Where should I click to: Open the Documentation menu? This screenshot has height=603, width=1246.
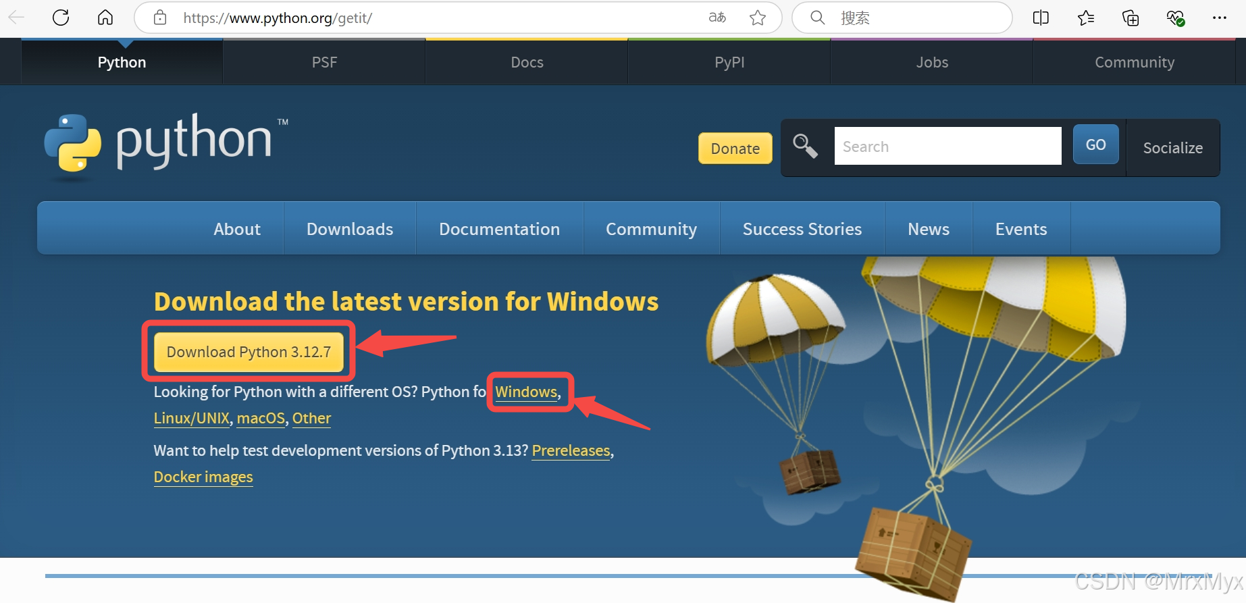coord(499,229)
